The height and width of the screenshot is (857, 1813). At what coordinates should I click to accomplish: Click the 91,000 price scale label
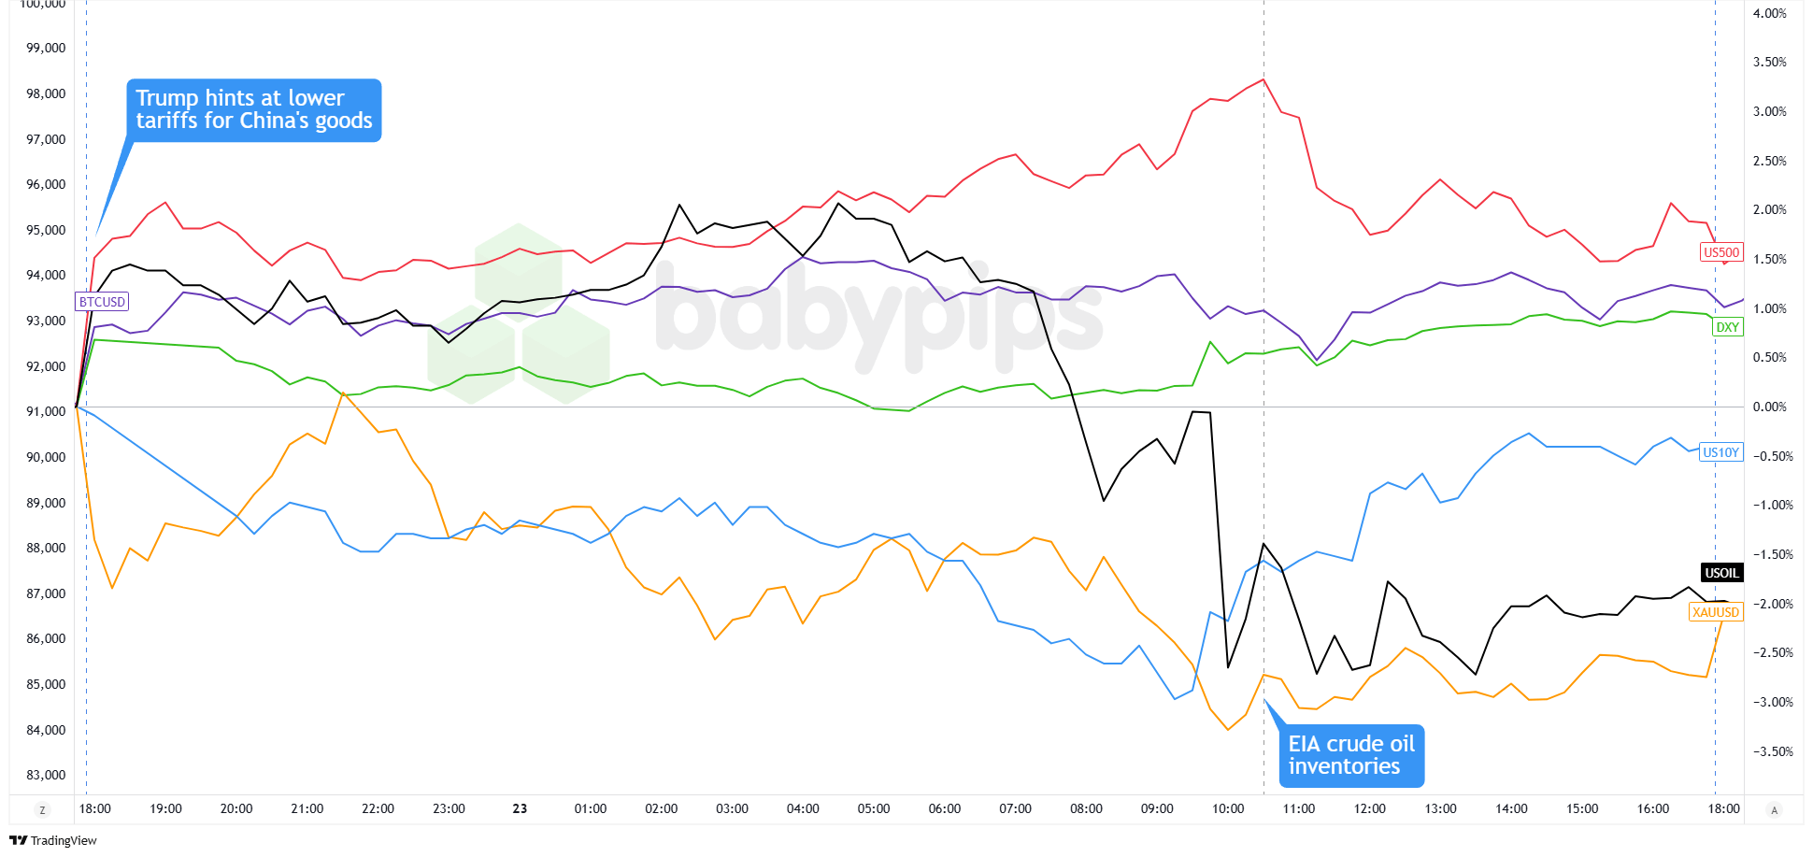46,411
